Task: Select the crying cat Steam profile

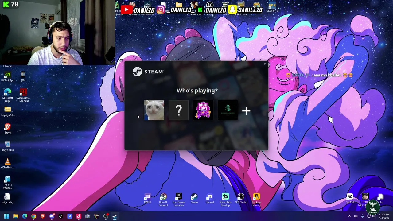Action: click(154, 110)
